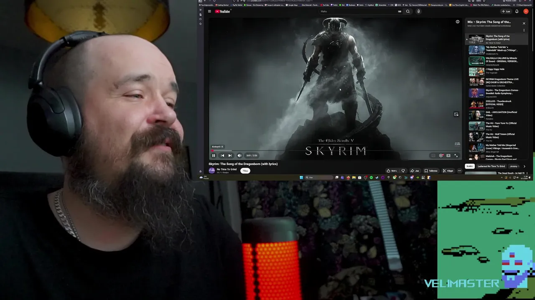Seek on the video progress bar

(x=335, y=151)
